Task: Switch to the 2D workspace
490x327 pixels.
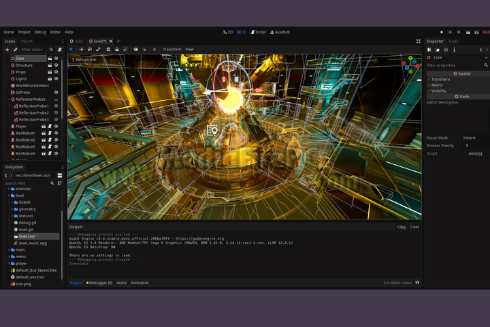Action: tap(228, 32)
